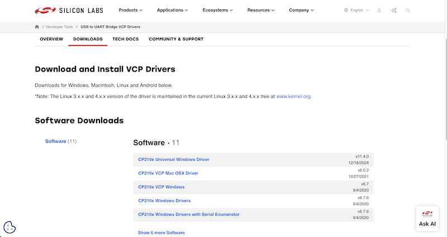Screen dimensions: 447x237
Task: Expand the Resources menu
Action: [x=261, y=10]
